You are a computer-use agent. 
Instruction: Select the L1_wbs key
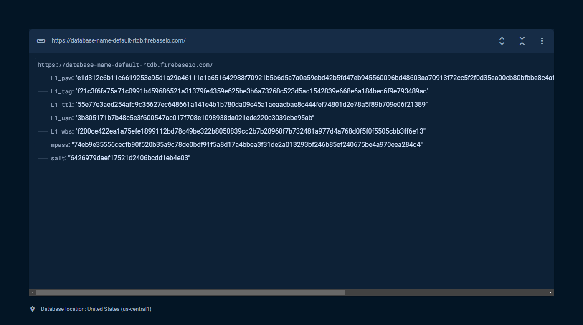click(x=62, y=131)
